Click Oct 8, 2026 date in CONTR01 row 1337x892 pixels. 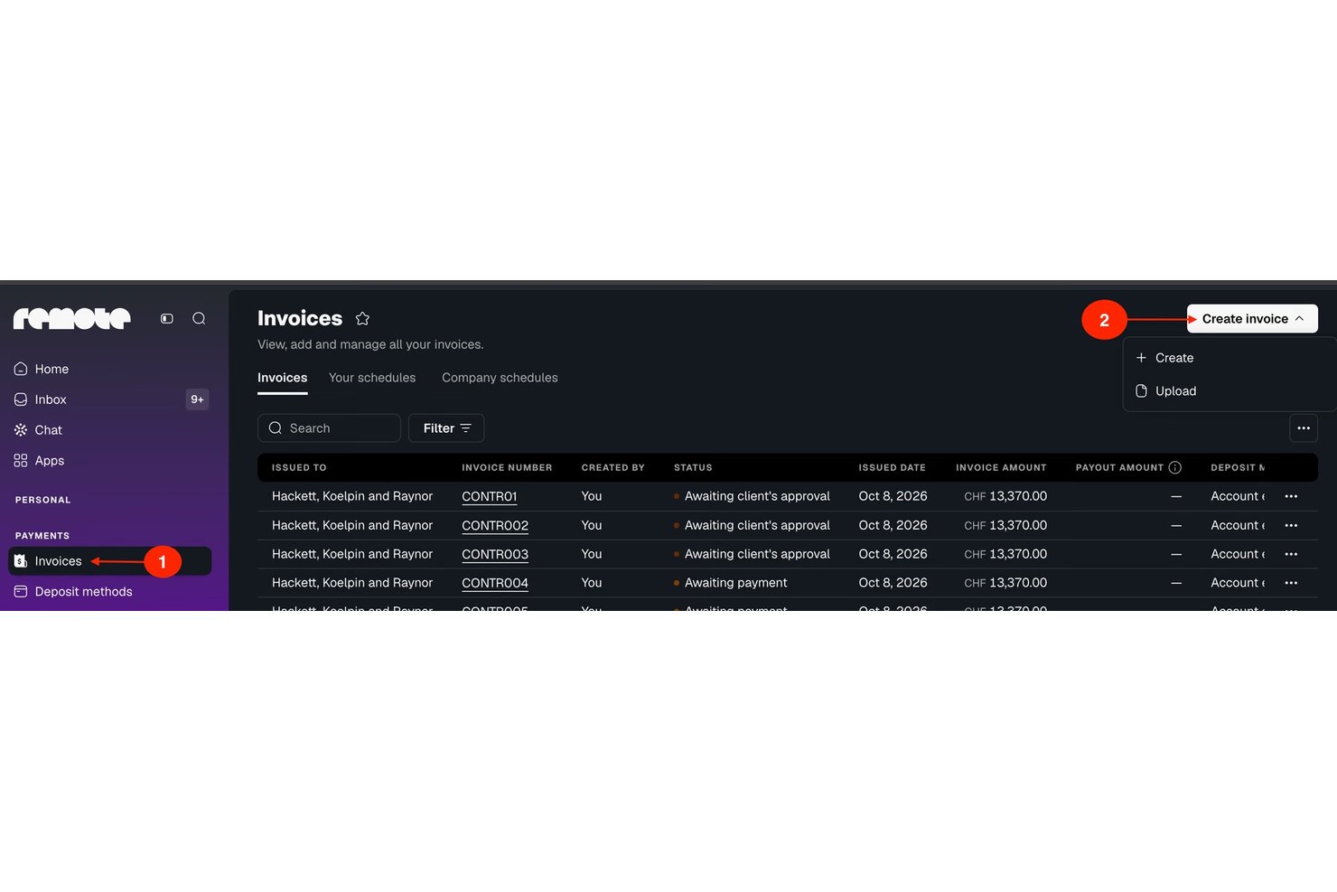(x=893, y=496)
